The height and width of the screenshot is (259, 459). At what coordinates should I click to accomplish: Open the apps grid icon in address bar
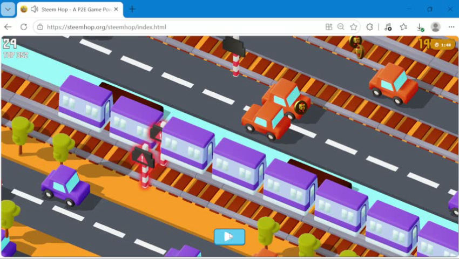329,27
